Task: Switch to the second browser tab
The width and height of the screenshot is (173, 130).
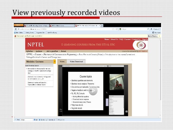Action: 62,26
